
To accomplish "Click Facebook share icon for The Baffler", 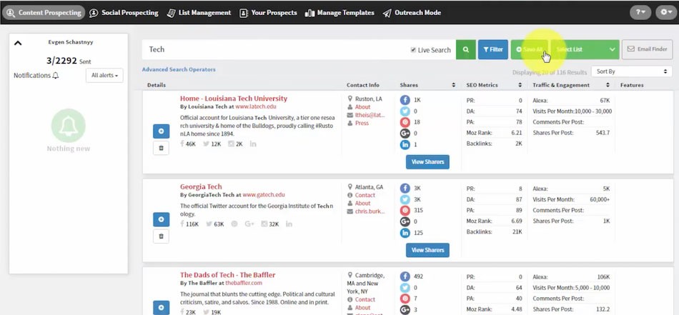I will [405, 276].
